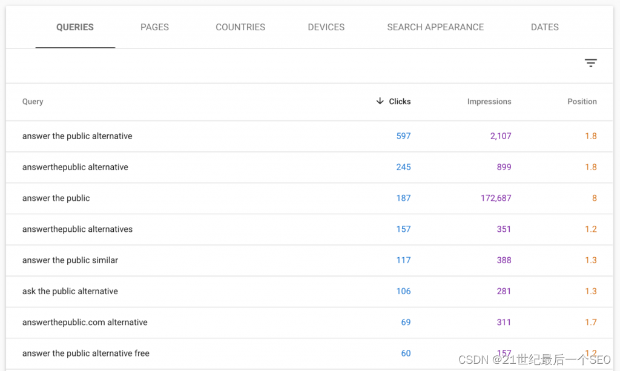This screenshot has width=620, height=371.
Task: Open the Search Appearance tab
Action: (x=435, y=27)
